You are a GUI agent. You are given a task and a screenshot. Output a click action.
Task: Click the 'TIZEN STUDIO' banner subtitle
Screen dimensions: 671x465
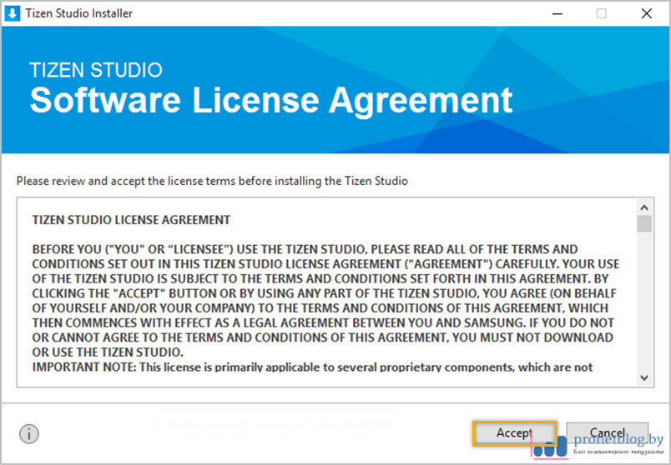pyautogui.click(x=96, y=70)
